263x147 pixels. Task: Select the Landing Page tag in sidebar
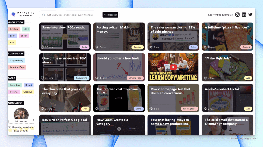coord(17,67)
